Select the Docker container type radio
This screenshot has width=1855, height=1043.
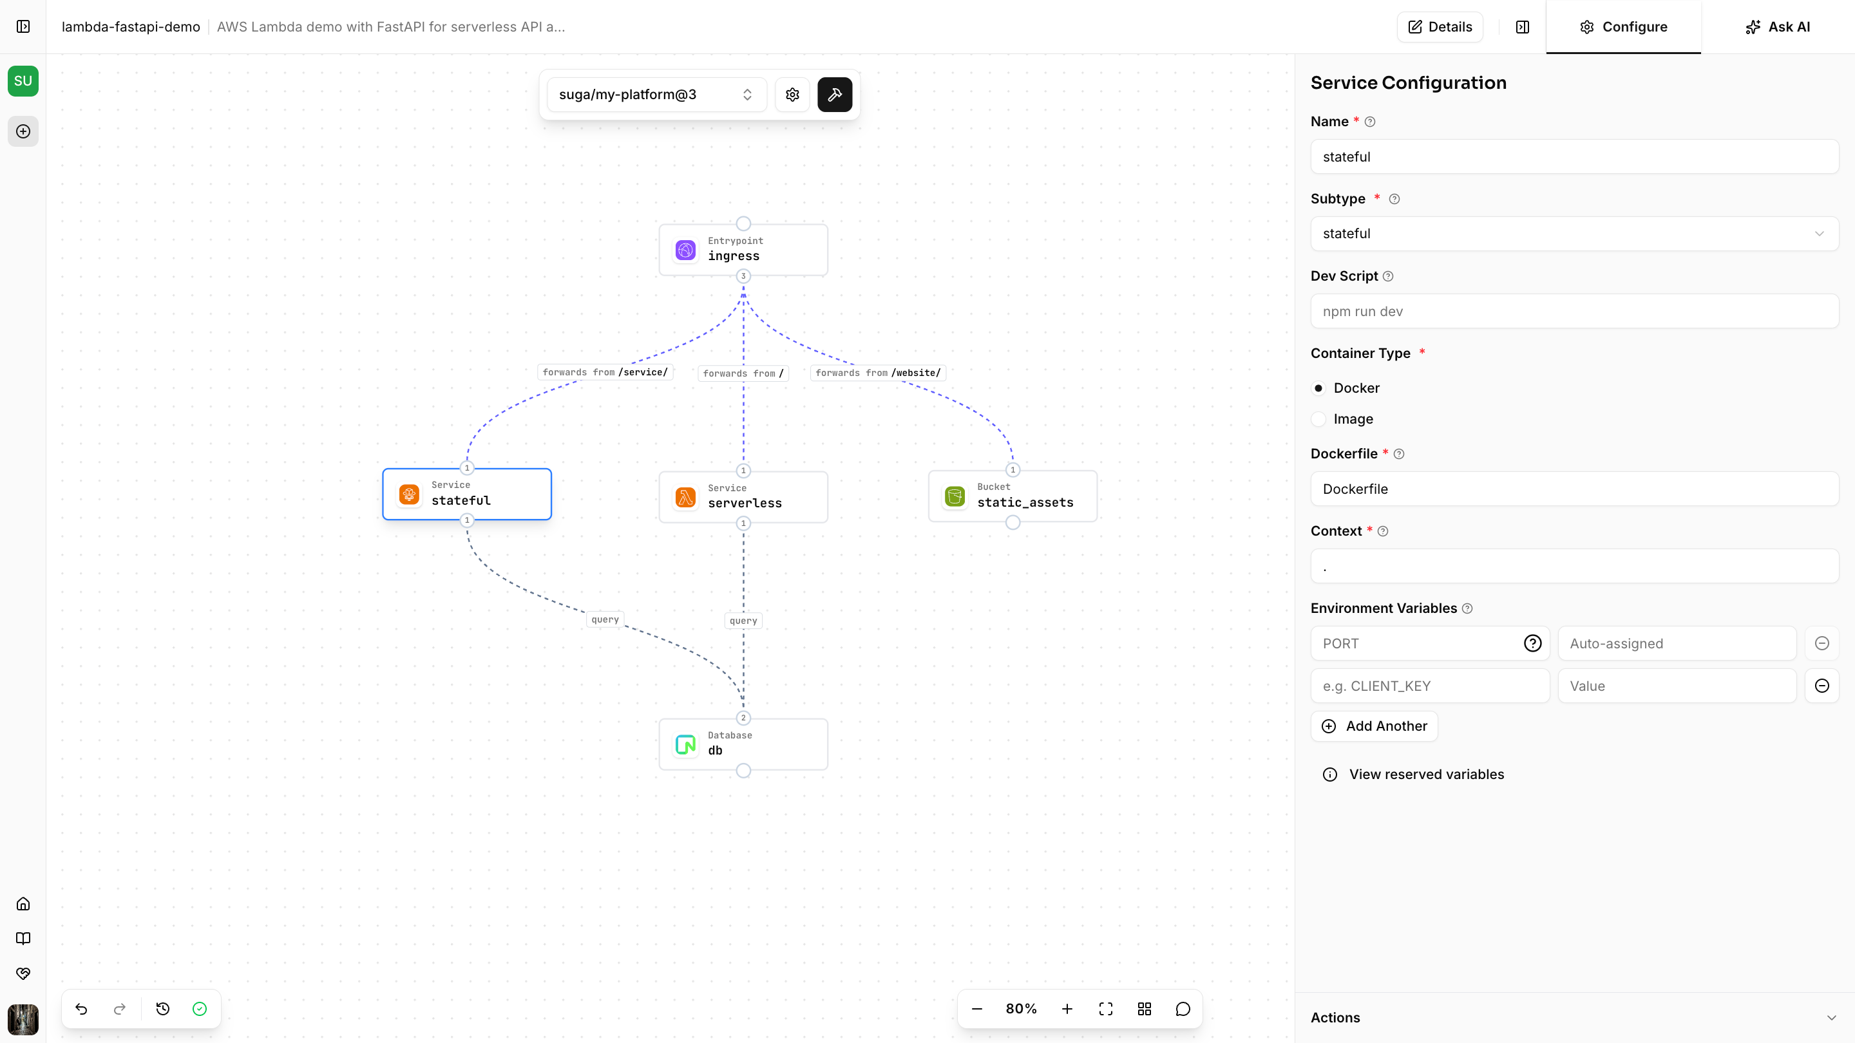pos(1318,388)
